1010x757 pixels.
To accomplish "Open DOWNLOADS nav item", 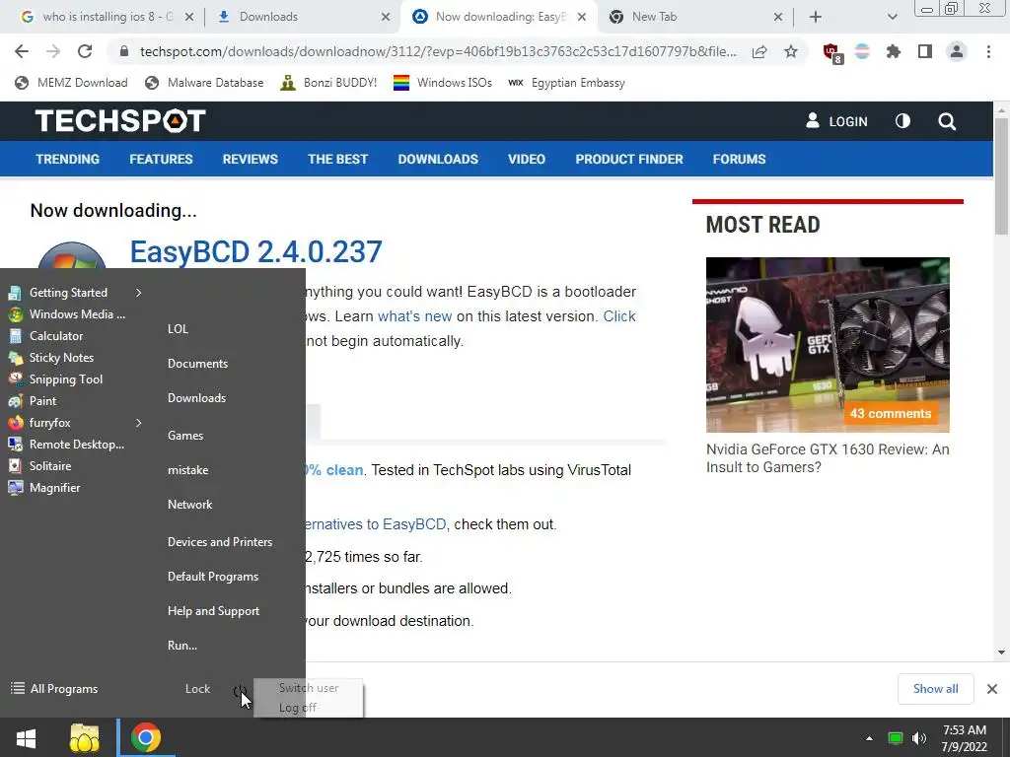I will (438, 159).
